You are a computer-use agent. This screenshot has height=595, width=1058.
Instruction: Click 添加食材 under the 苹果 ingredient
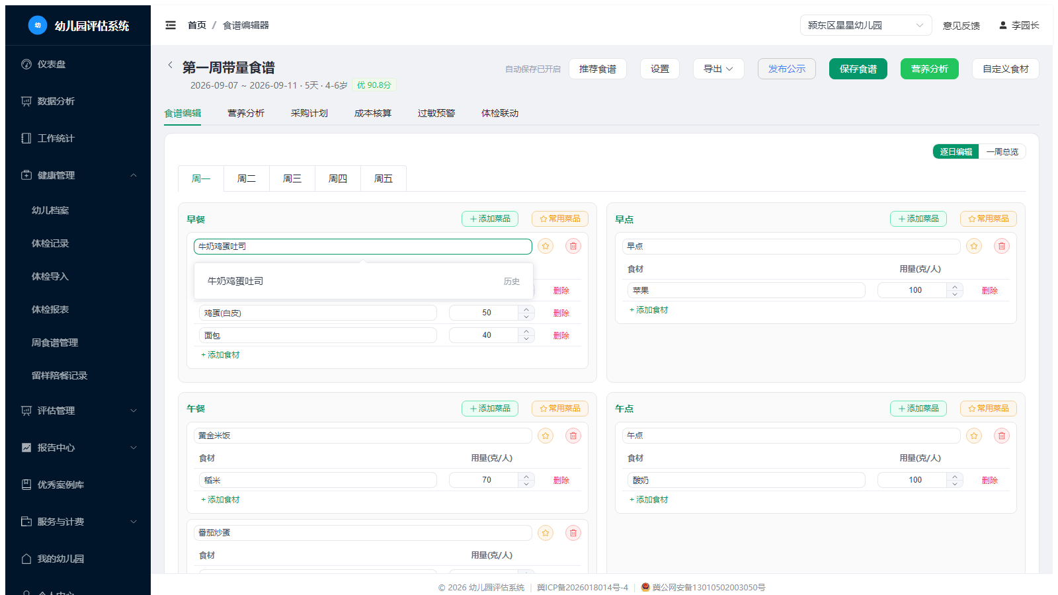click(649, 310)
